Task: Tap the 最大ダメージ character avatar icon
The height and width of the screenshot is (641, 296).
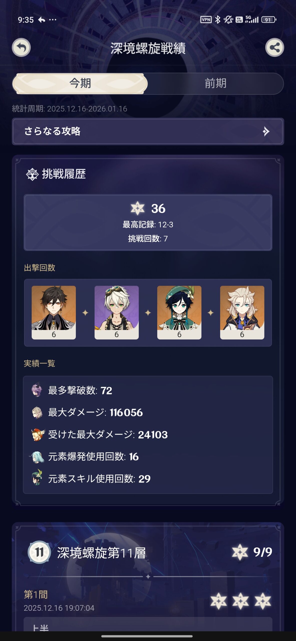Action: pyautogui.click(x=37, y=412)
